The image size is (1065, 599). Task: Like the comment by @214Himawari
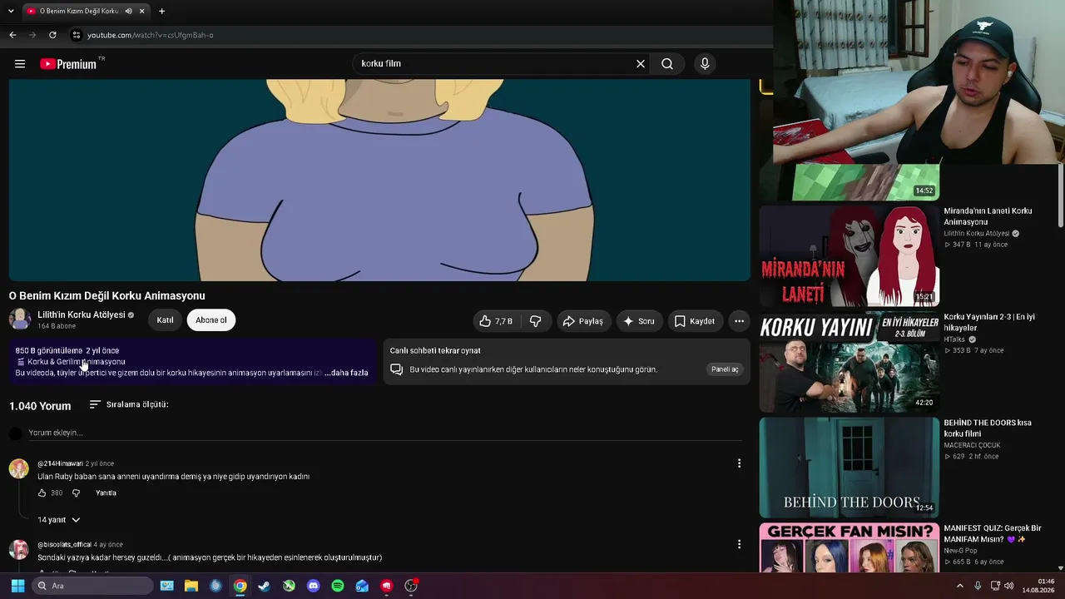[x=42, y=493]
